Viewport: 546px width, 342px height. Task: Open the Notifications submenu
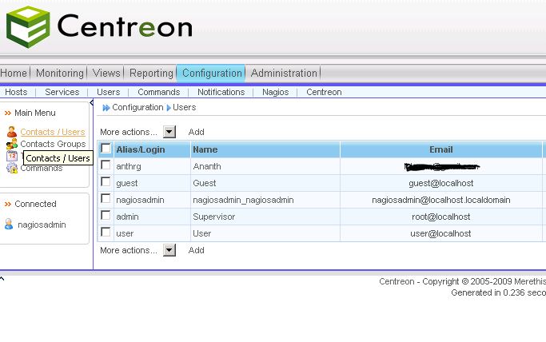point(221,92)
